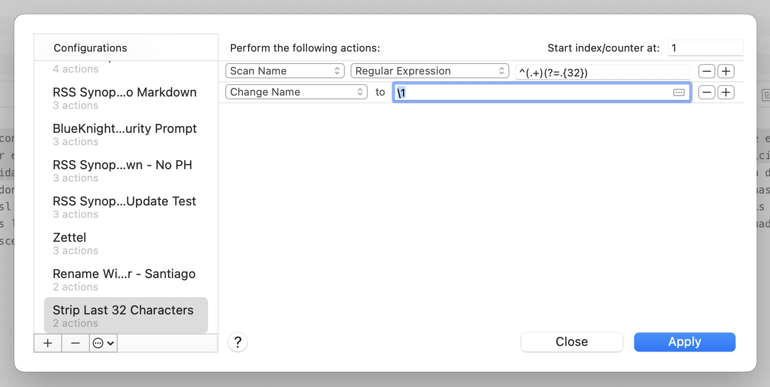The height and width of the screenshot is (387, 770).
Task: Add an action after Scan Name row
Action: pos(726,71)
